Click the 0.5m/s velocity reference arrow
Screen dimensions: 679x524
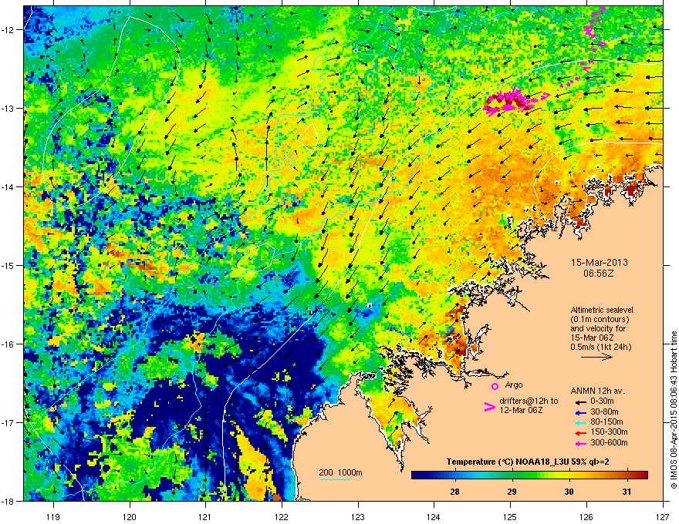click(596, 357)
